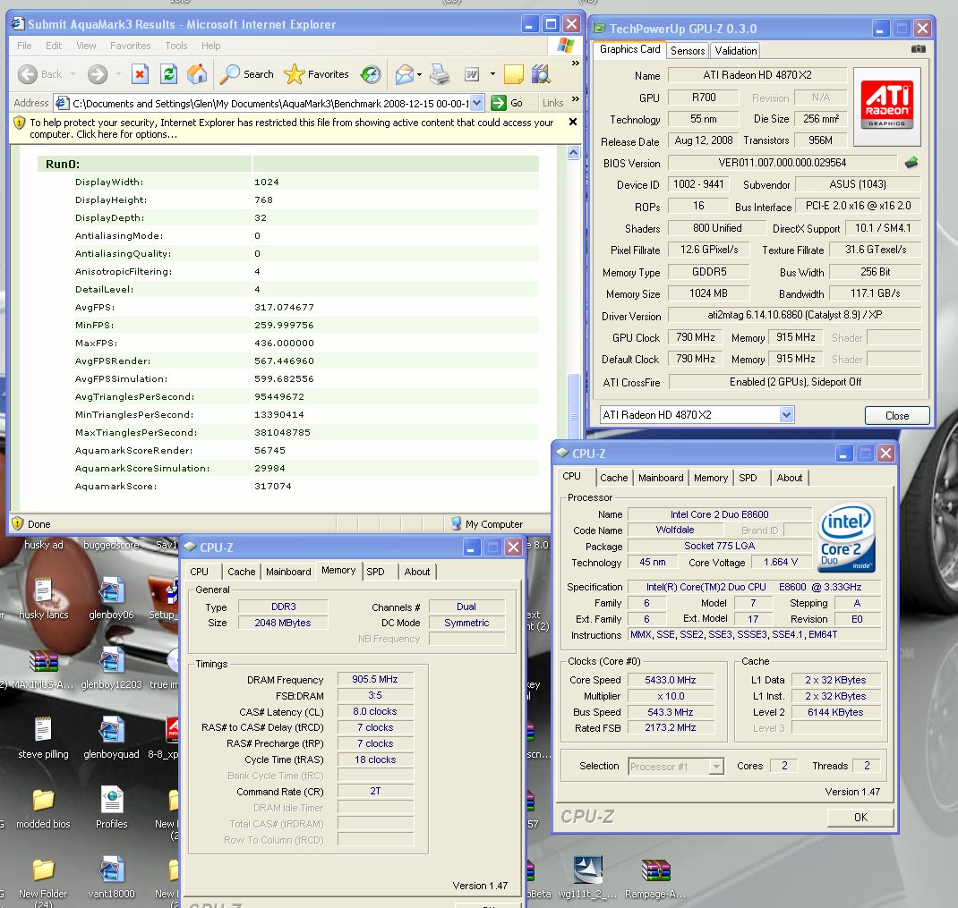The image size is (958, 908).
Task: Open the History pane in Internet Explorer
Action: pos(371,74)
